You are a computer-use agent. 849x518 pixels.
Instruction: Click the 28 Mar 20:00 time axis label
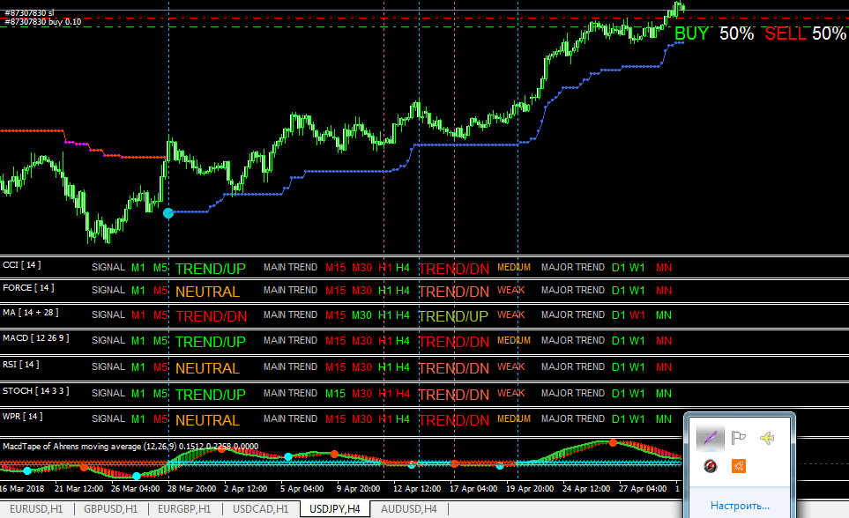point(191,489)
